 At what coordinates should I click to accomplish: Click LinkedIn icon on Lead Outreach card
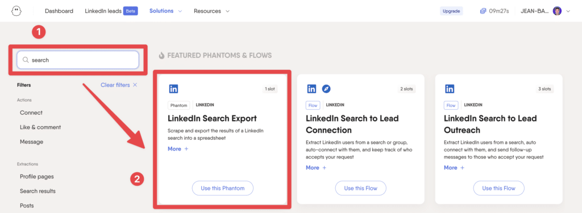[x=450, y=89]
